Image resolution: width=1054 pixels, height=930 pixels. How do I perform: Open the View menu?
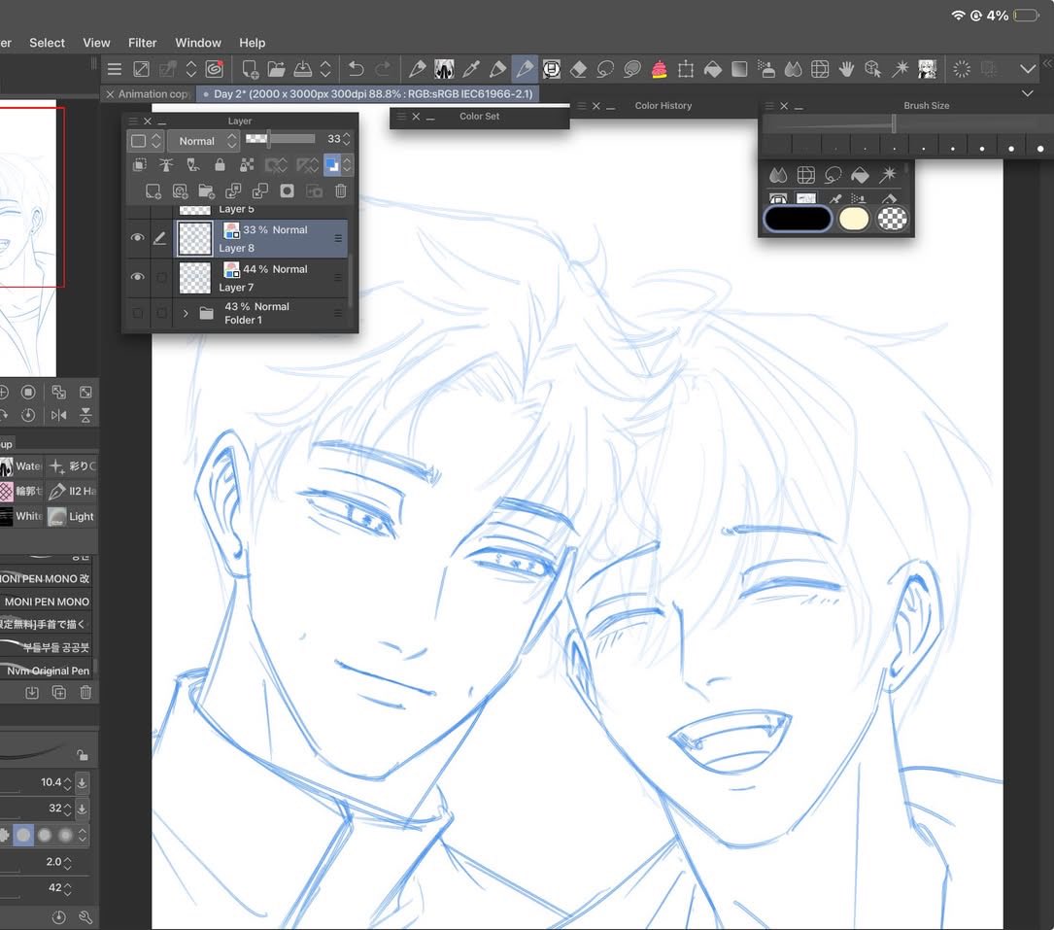(x=96, y=43)
